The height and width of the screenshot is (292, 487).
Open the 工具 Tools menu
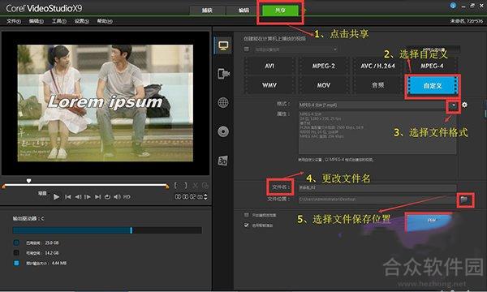(x=58, y=21)
